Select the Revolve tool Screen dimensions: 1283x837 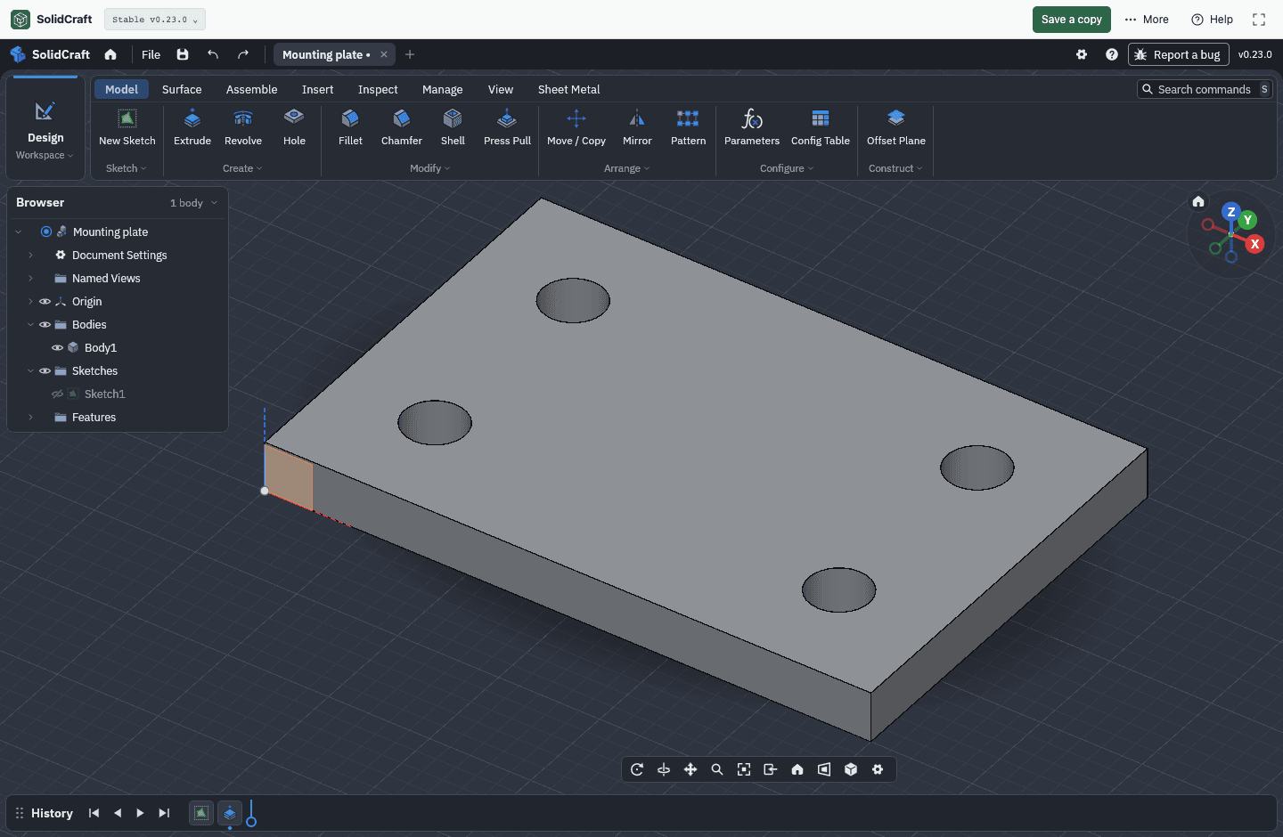[x=243, y=127]
